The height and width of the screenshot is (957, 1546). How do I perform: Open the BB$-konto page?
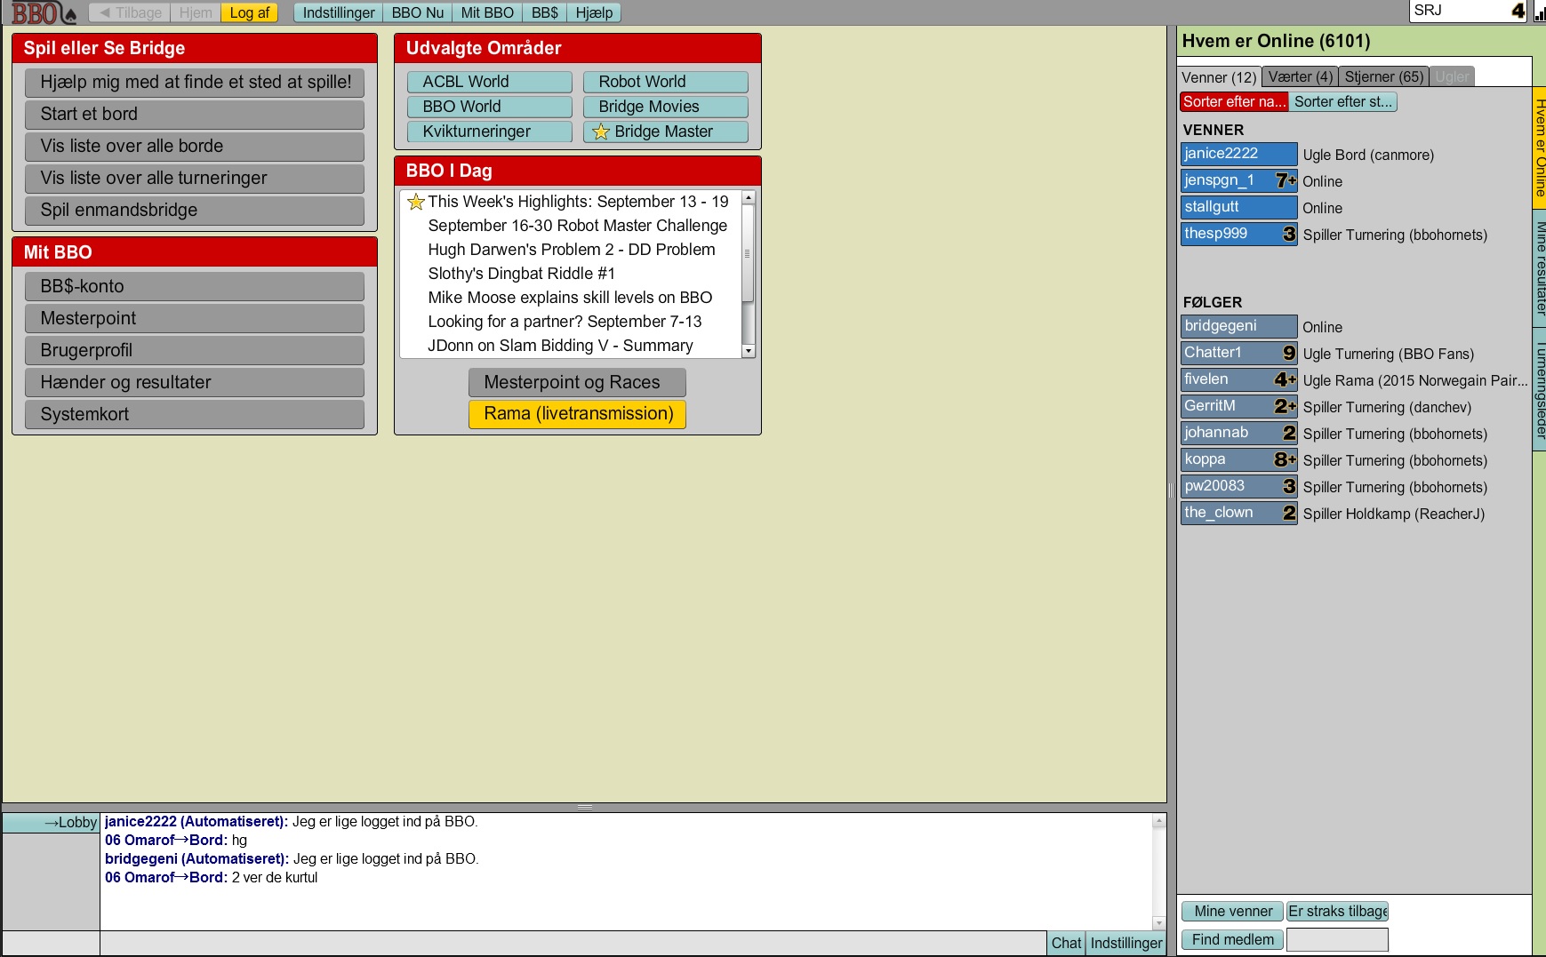[195, 287]
